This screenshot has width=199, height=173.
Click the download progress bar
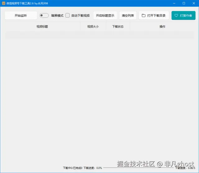139,168
